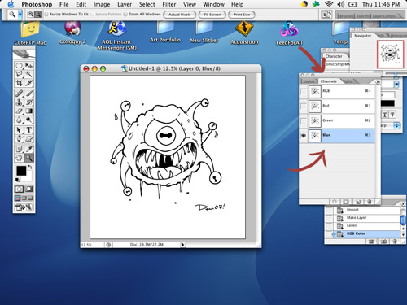Select the Path Selection arrow tool
This screenshot has height=305, width=407.
[19, 130]
